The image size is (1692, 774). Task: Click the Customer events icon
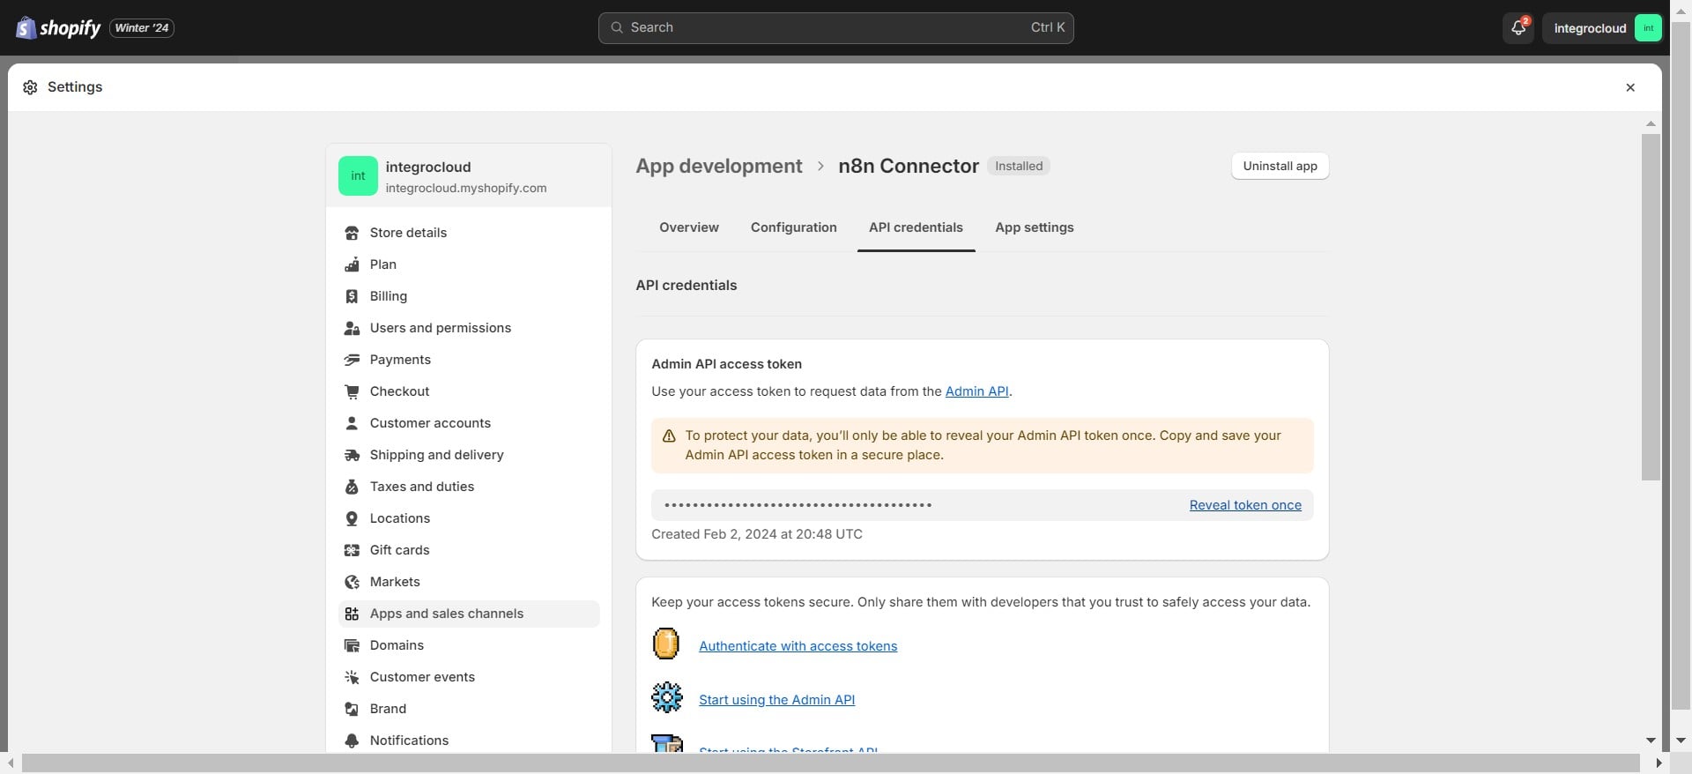(352, 677)
